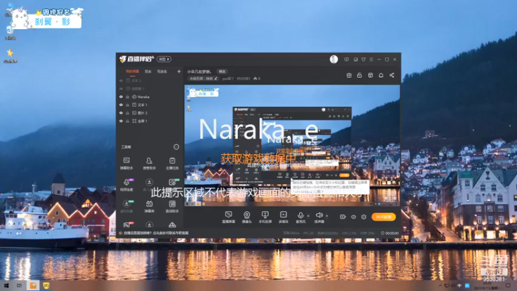Click the unlock padlock icon in header
This screenshot has height=291, width=517.
tap(359, 75)
